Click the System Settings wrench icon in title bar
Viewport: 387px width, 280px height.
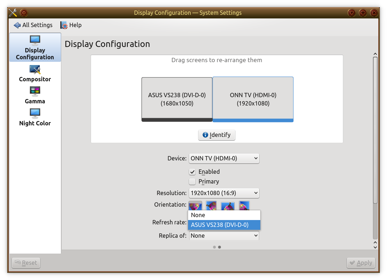pyautogui.click(x=13, y=13)
